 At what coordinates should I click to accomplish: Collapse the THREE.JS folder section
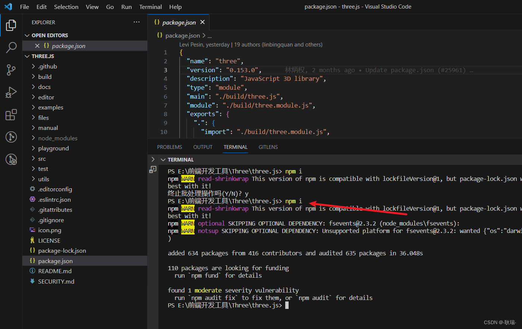pyautogui.click(x=27, y=56)
